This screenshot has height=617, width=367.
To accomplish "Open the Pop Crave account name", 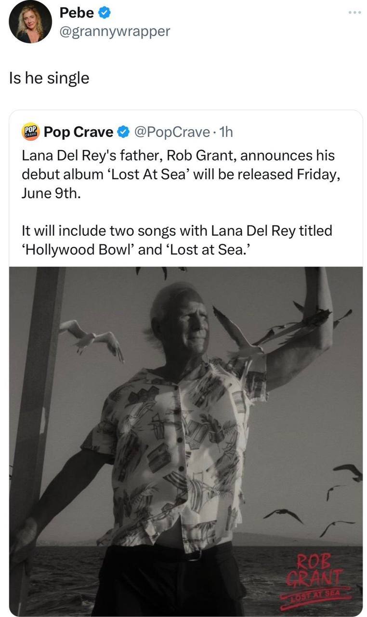I will [x=79, y=132].
